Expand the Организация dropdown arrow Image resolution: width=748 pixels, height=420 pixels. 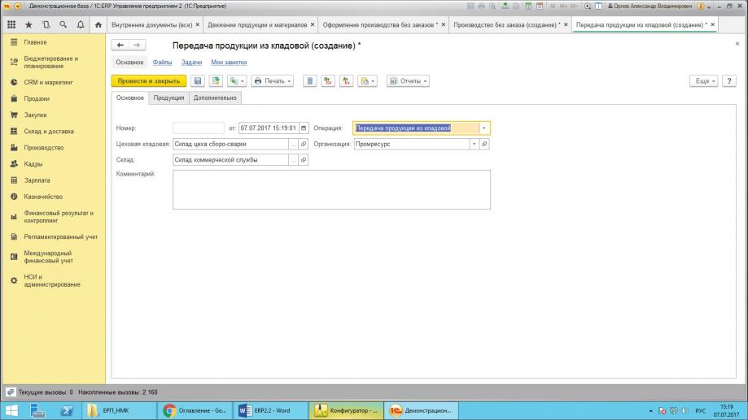tap(474, 144)
